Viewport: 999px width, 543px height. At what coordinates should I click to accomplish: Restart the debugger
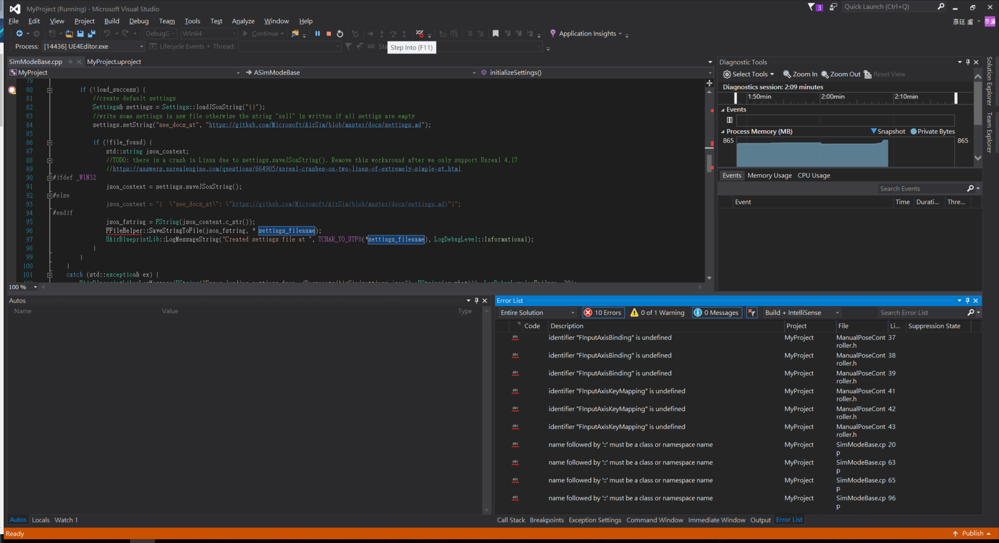(x=340, y=33)
